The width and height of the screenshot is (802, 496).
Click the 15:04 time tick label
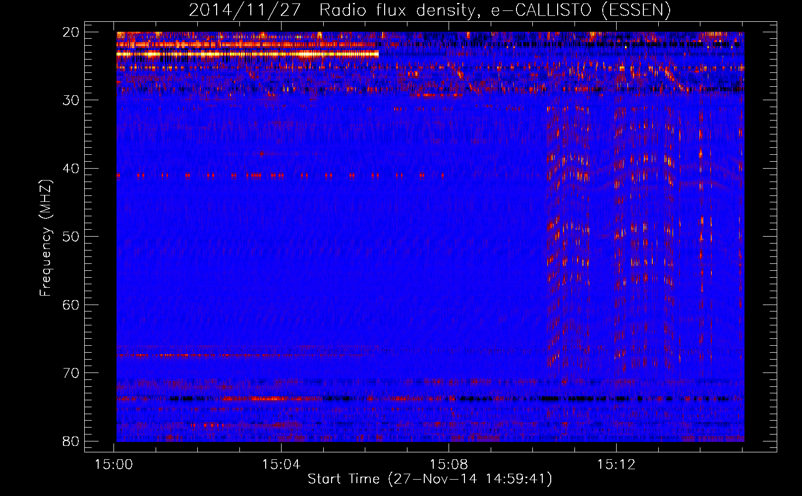click(x=282, y=465)
